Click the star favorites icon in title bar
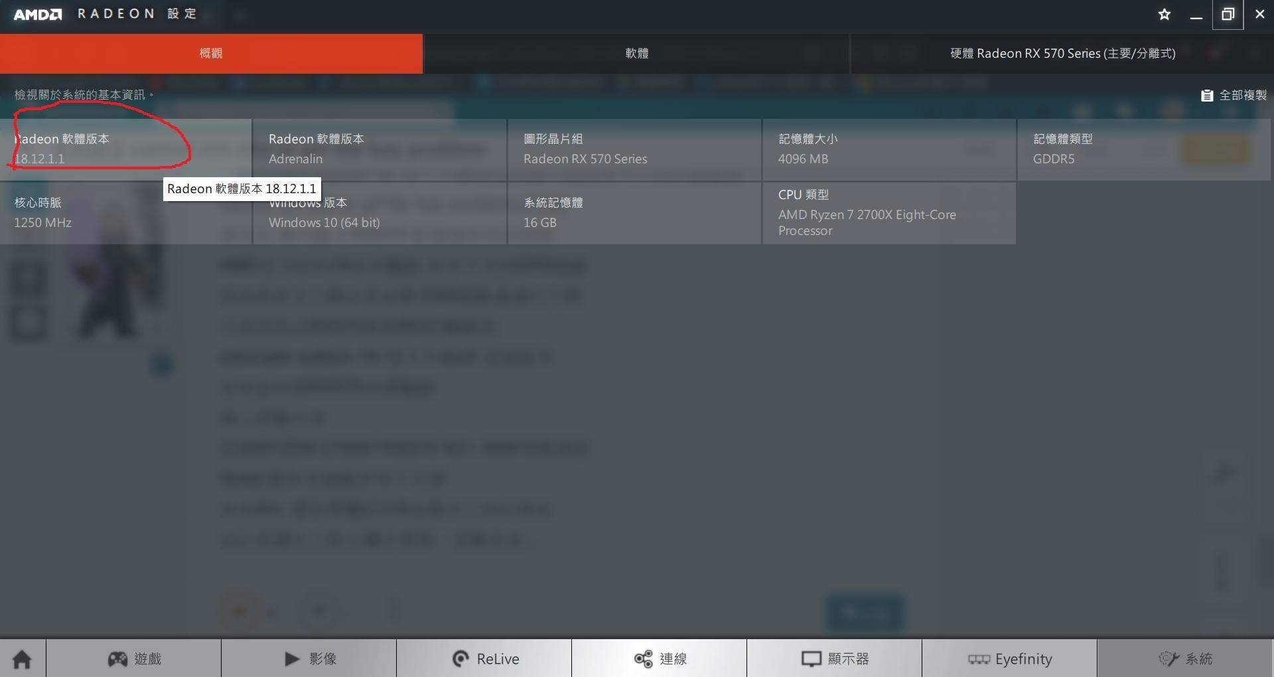The image size is (1274, 677). pos(1165,14)
